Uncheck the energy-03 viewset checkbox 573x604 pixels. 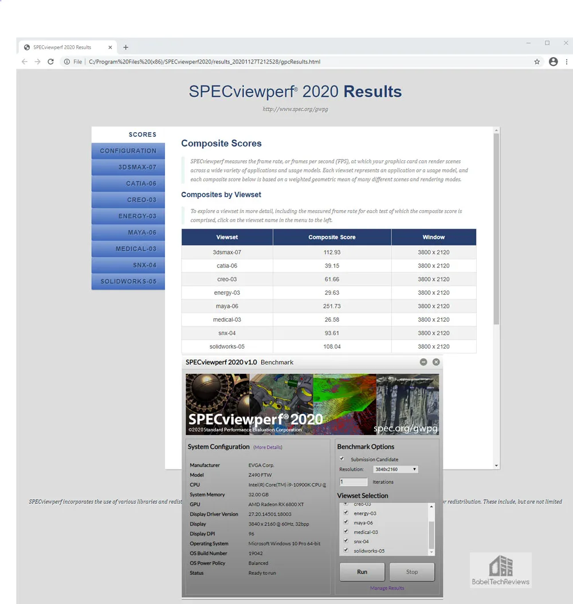346,513
